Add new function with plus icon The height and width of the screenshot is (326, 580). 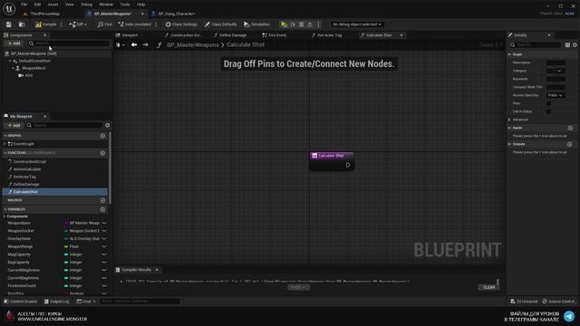click(102, 153)
